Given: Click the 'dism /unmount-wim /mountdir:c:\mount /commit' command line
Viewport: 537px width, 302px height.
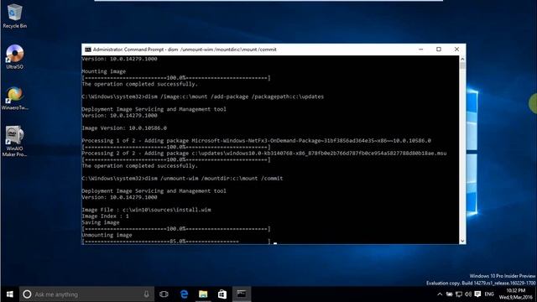Looking at the screenshot, I should tap(182, 179).
